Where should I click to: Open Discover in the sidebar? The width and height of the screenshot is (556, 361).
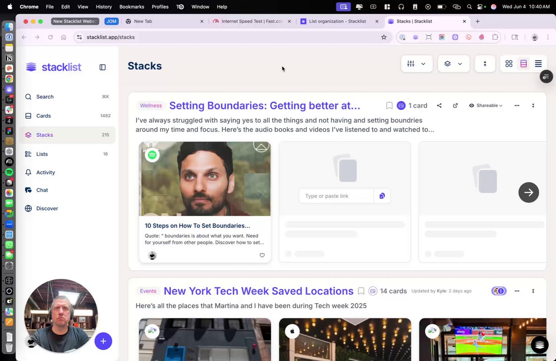point(67,209)
